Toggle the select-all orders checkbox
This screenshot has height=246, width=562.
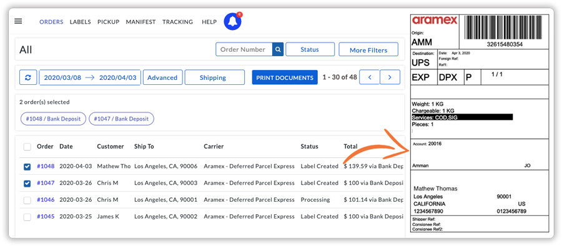click(27, 147)
